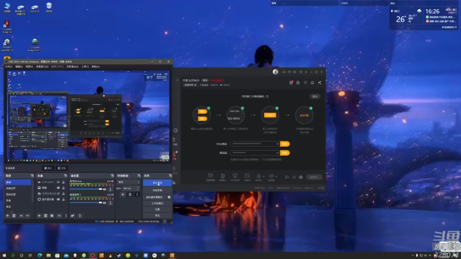
Task: Move the scene up with the Scenes up arrow
Action: pyautogui.click(x=21, y=215)
